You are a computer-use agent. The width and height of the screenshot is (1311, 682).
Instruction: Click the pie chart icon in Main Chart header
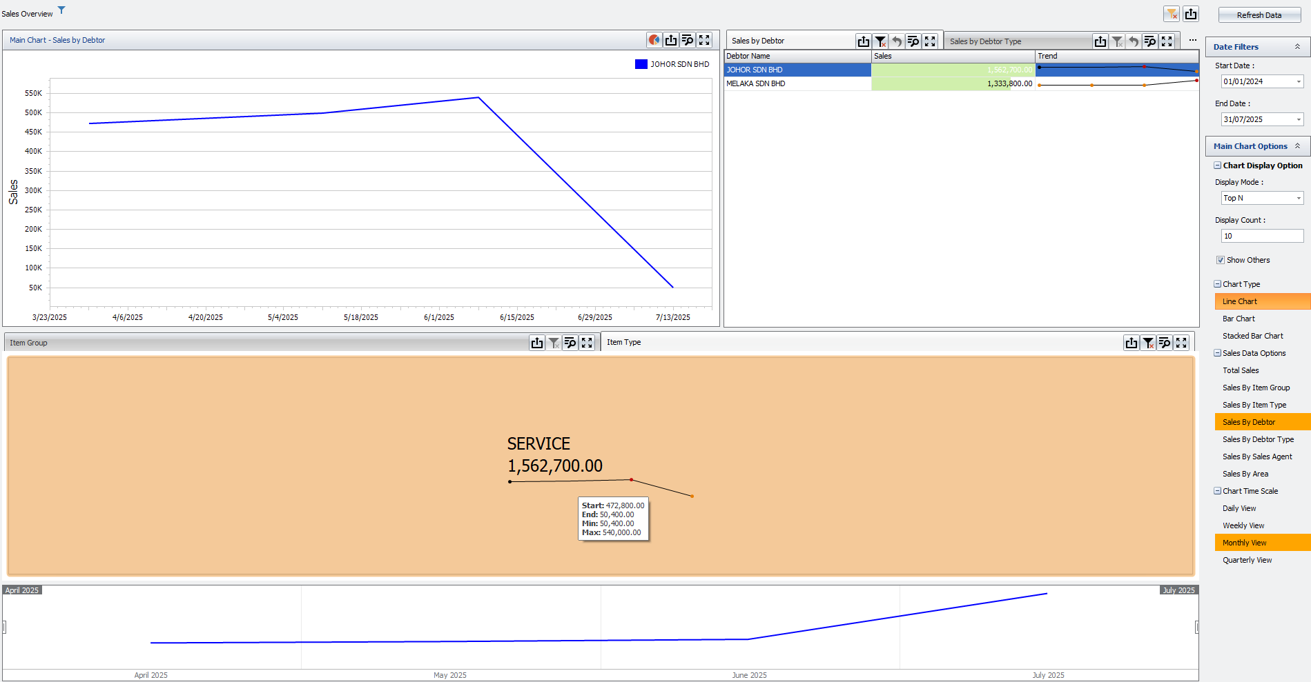[x=654, y=40]
